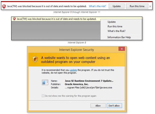The image size is (155, 114).
Task: Open the 'What's the risk?' link
Action: [x=97, y=6]
